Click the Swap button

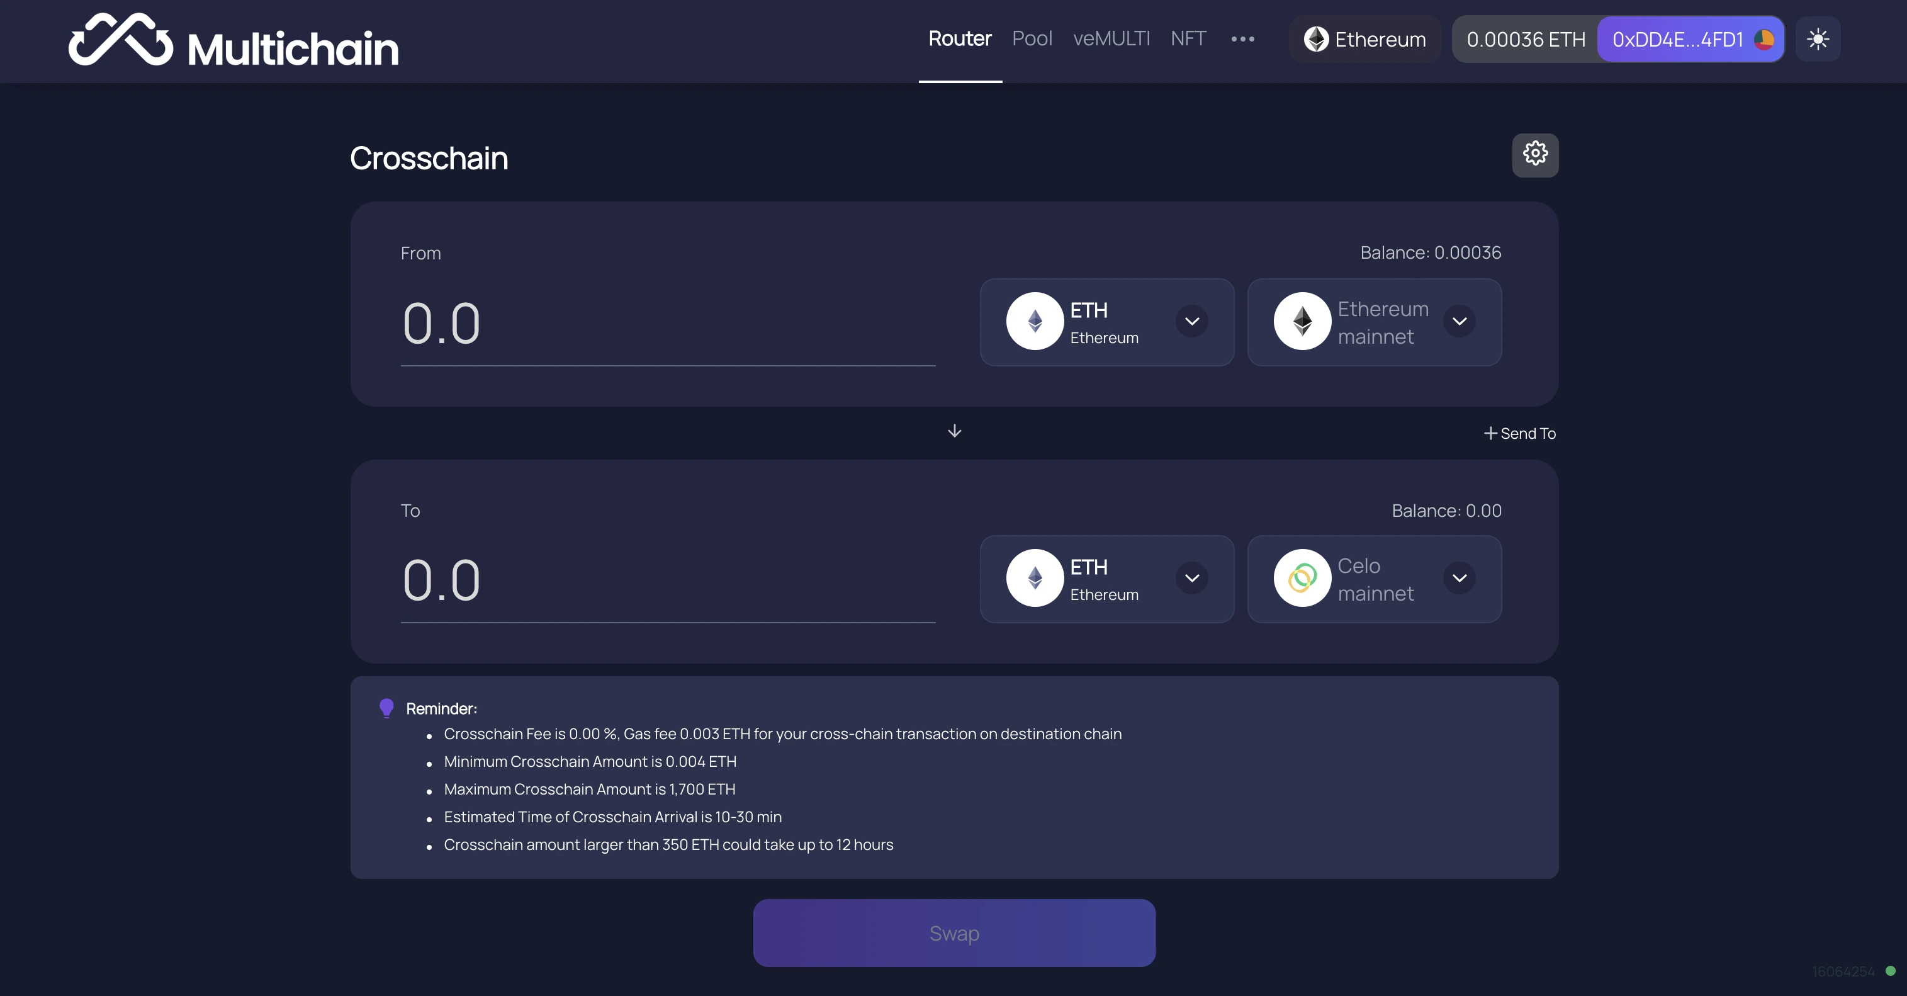point(954,933)
